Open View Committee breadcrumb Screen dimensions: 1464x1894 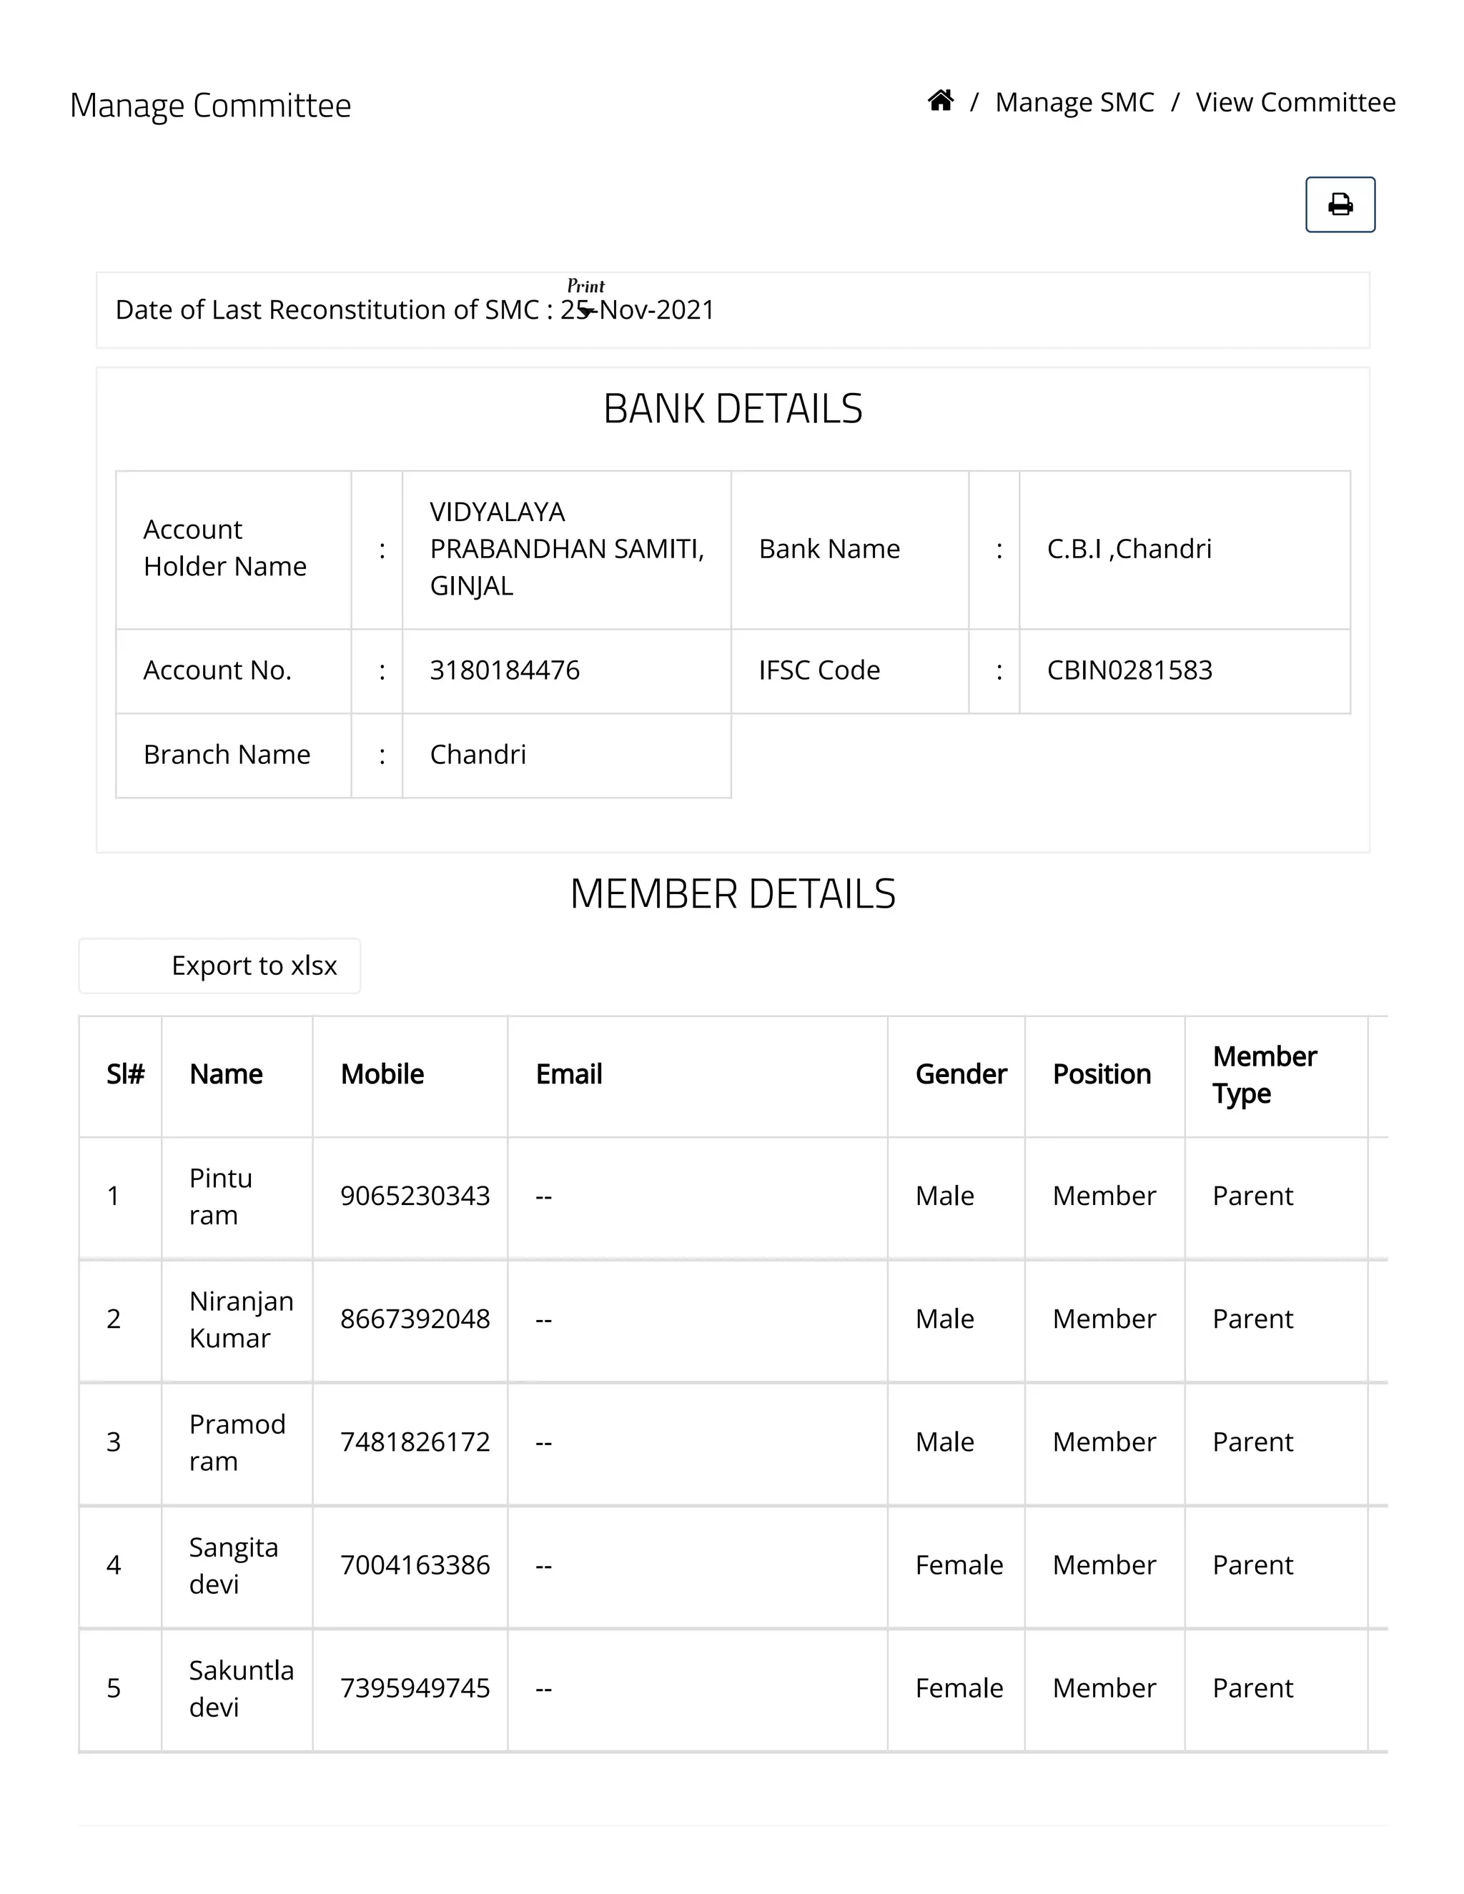pos(1295,102)
